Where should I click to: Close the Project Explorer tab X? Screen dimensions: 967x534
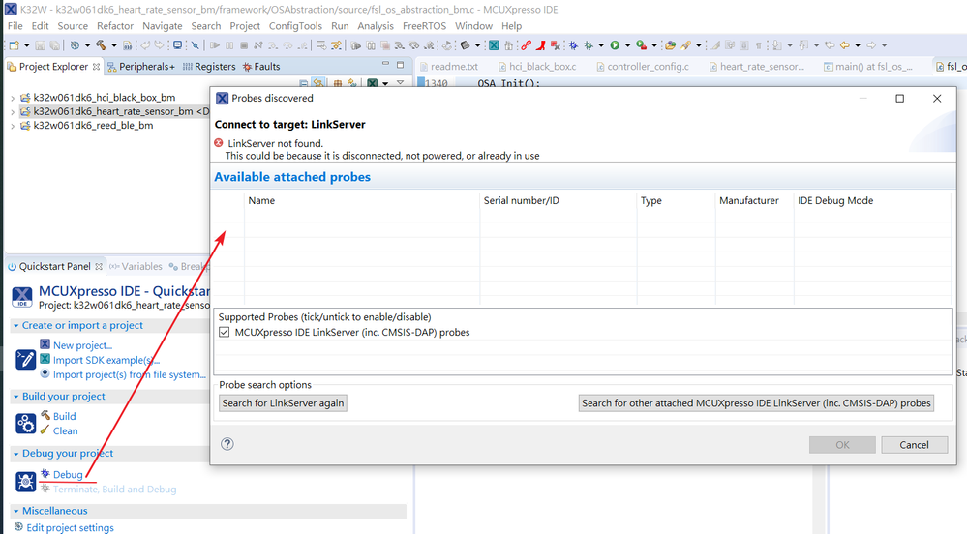(x=96, y=67)
